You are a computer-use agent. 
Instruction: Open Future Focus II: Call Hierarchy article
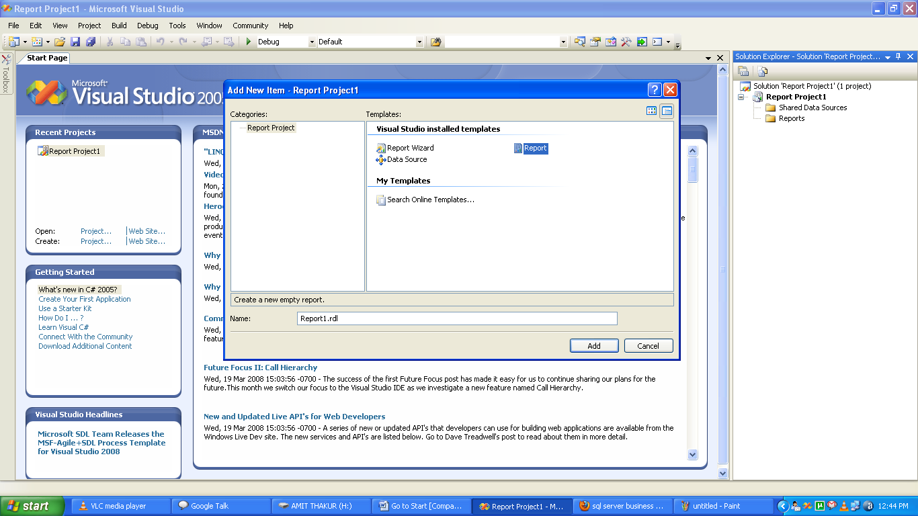click(x=261, y=368)
